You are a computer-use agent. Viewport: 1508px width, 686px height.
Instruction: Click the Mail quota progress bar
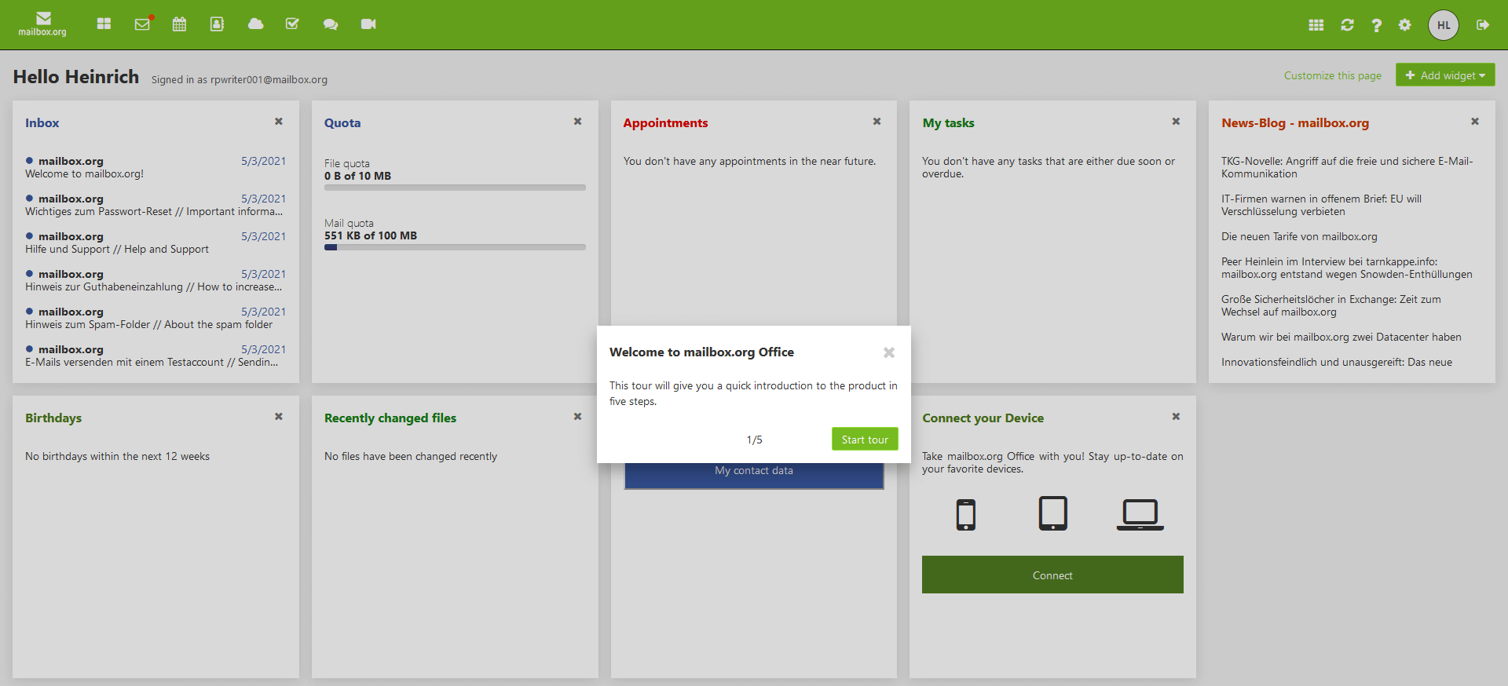click(x=455, y=247)
